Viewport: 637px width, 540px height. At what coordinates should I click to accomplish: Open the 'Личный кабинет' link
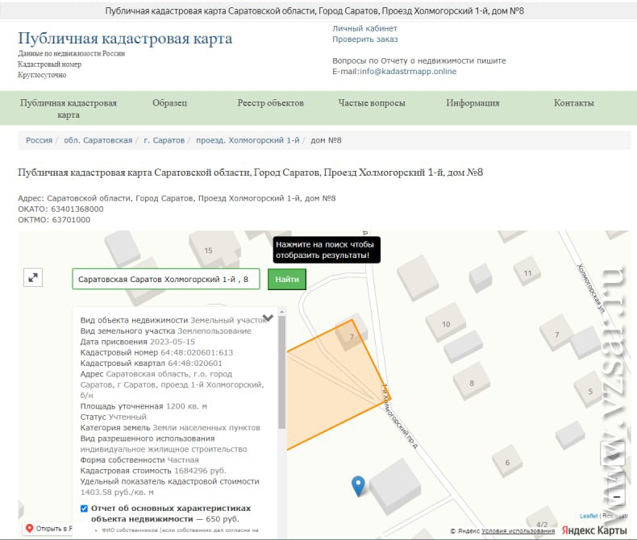click(364, 28)
